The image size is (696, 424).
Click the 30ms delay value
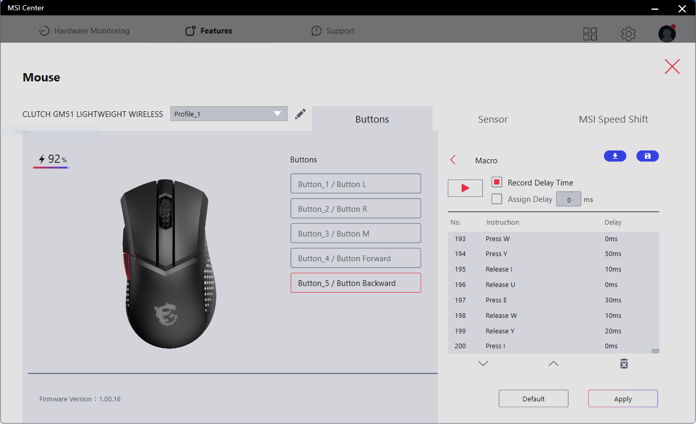[x=613, y=300]
